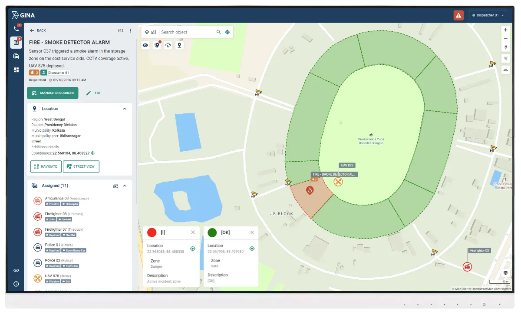The width and height of the screenshot is (521, 312).
Task: Toggle the building search filter icon
Action: [153, 31]
